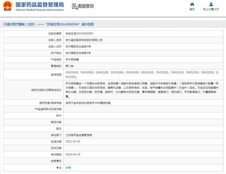The width and height of the screenshot is (226, 174).
Task: Click the 型号规格 row label
Action: click(56, 75)
